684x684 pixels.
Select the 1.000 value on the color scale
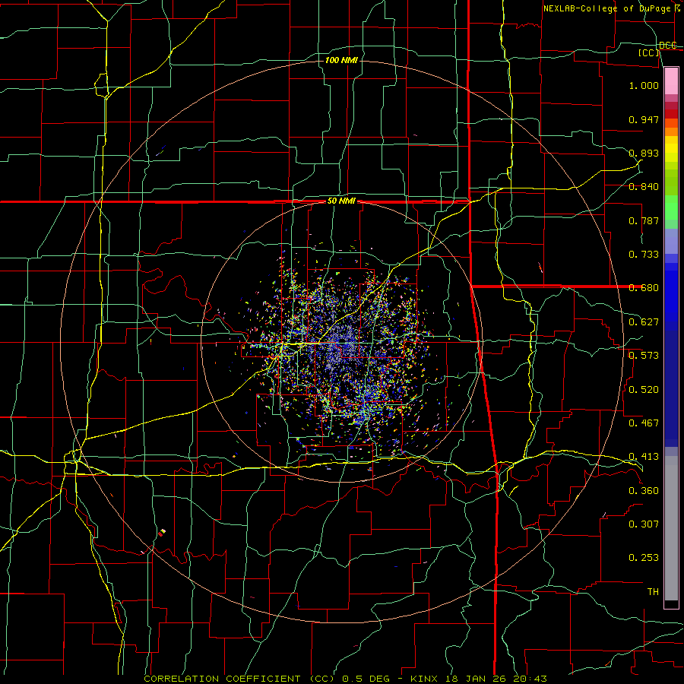click(x=644, y=85)
